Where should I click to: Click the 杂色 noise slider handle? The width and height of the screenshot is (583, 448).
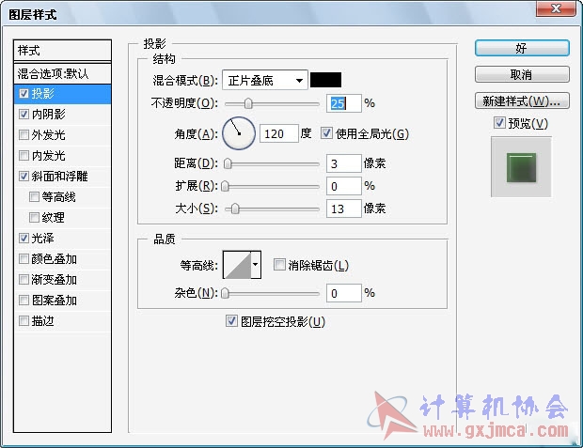coord(225,293)
